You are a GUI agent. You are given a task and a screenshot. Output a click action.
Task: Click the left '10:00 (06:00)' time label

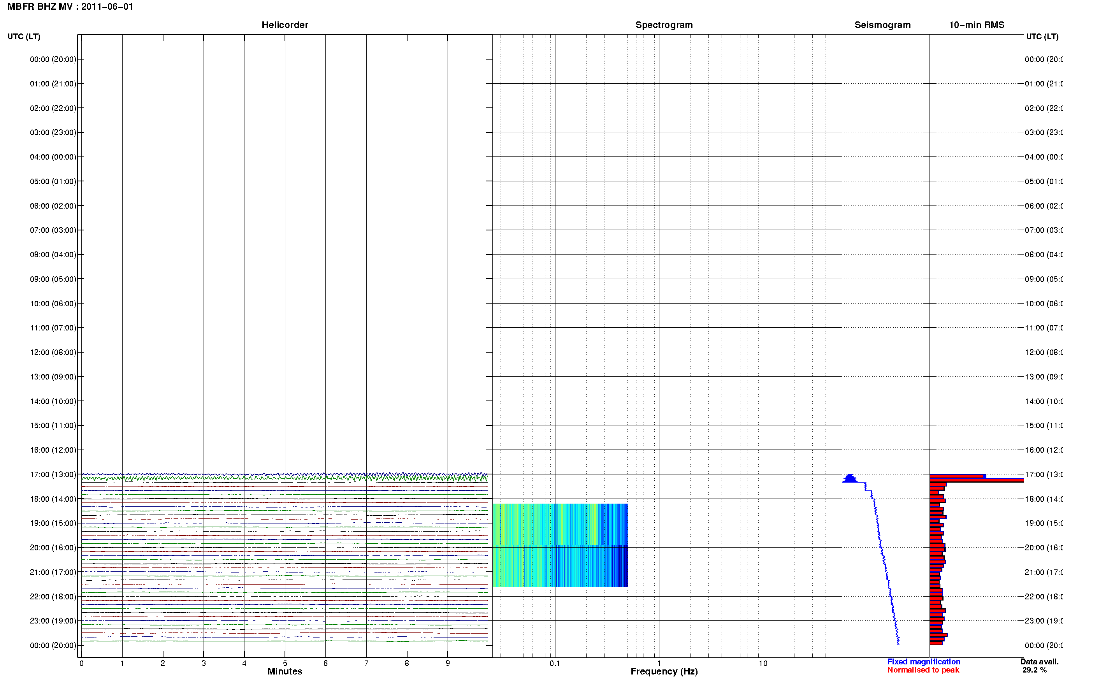point(53,304)
